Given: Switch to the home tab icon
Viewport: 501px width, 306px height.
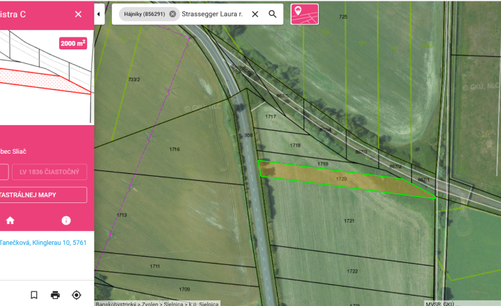Looking at the screenshot, I should tap(10, 220).
